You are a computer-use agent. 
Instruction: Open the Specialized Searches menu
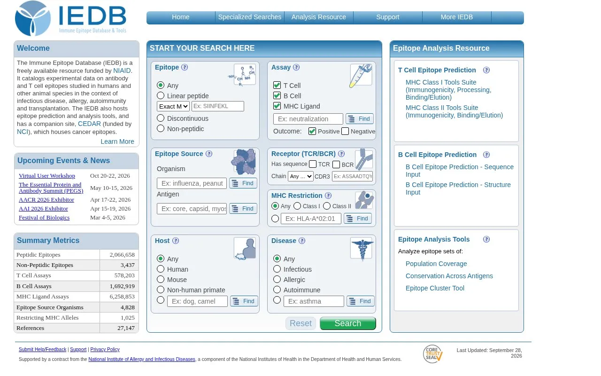(250, 17)
